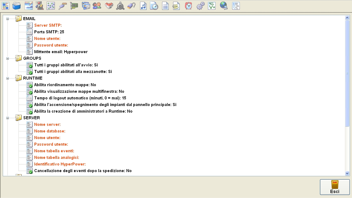The image size is (352, 198).
Task: Select the 'Server SMTP:' tree entry
Action: point(48,25)
